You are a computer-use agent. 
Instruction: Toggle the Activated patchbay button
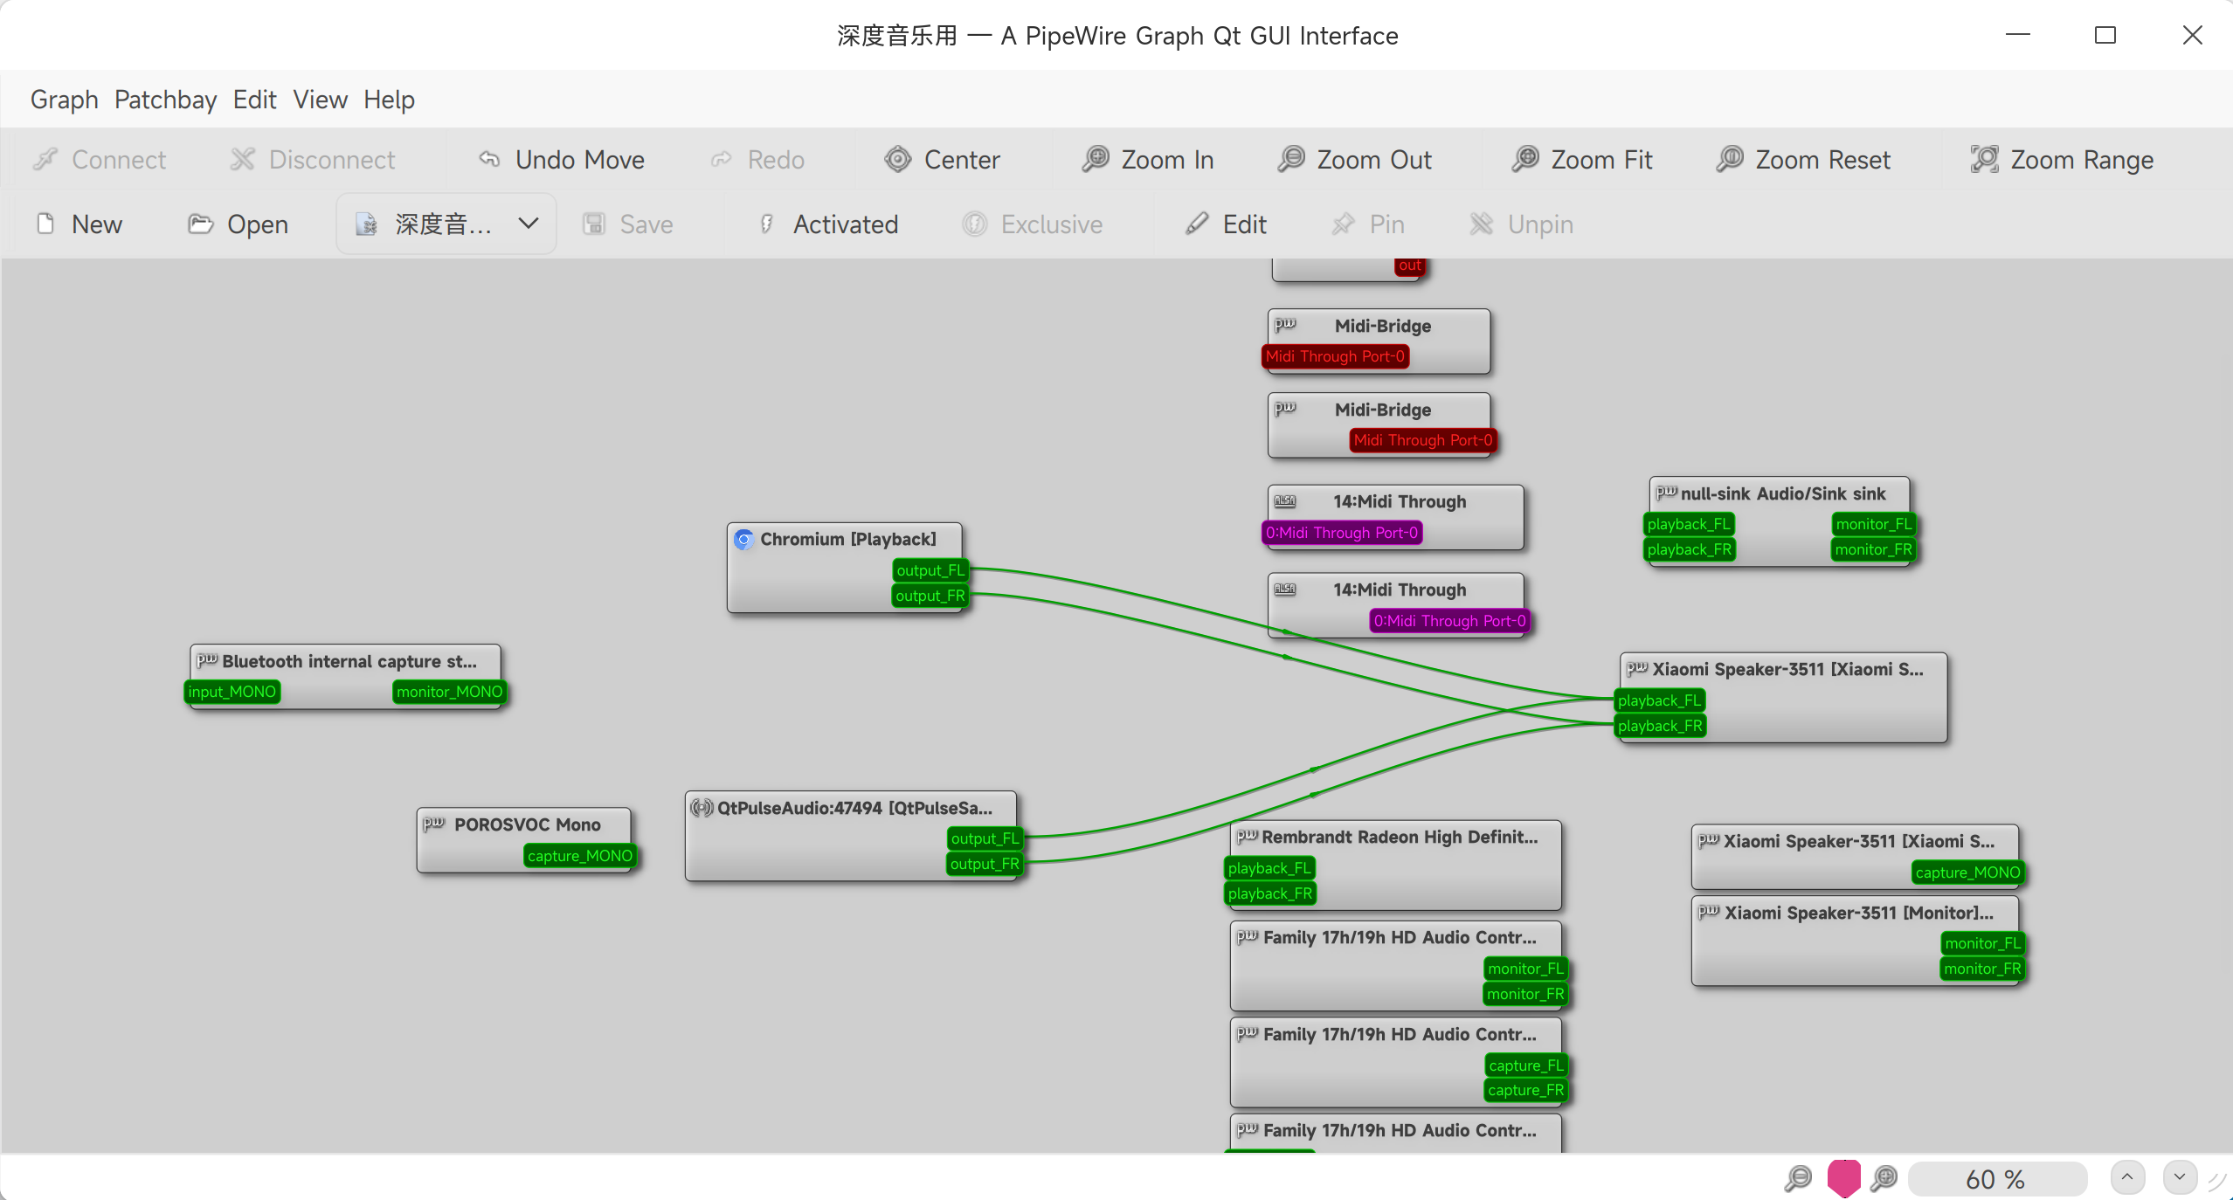(x=827, y=224)
